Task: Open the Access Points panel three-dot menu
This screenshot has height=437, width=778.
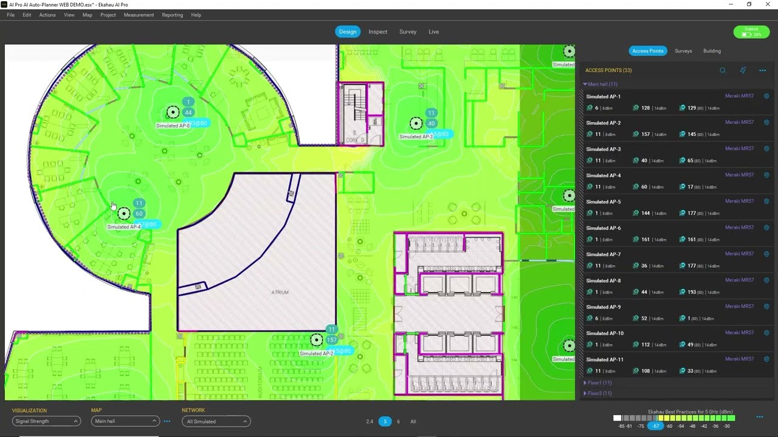Action: pyautogui.click(x=763, y=70)
